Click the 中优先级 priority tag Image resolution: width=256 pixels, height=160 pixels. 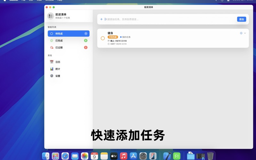(113, 37)
